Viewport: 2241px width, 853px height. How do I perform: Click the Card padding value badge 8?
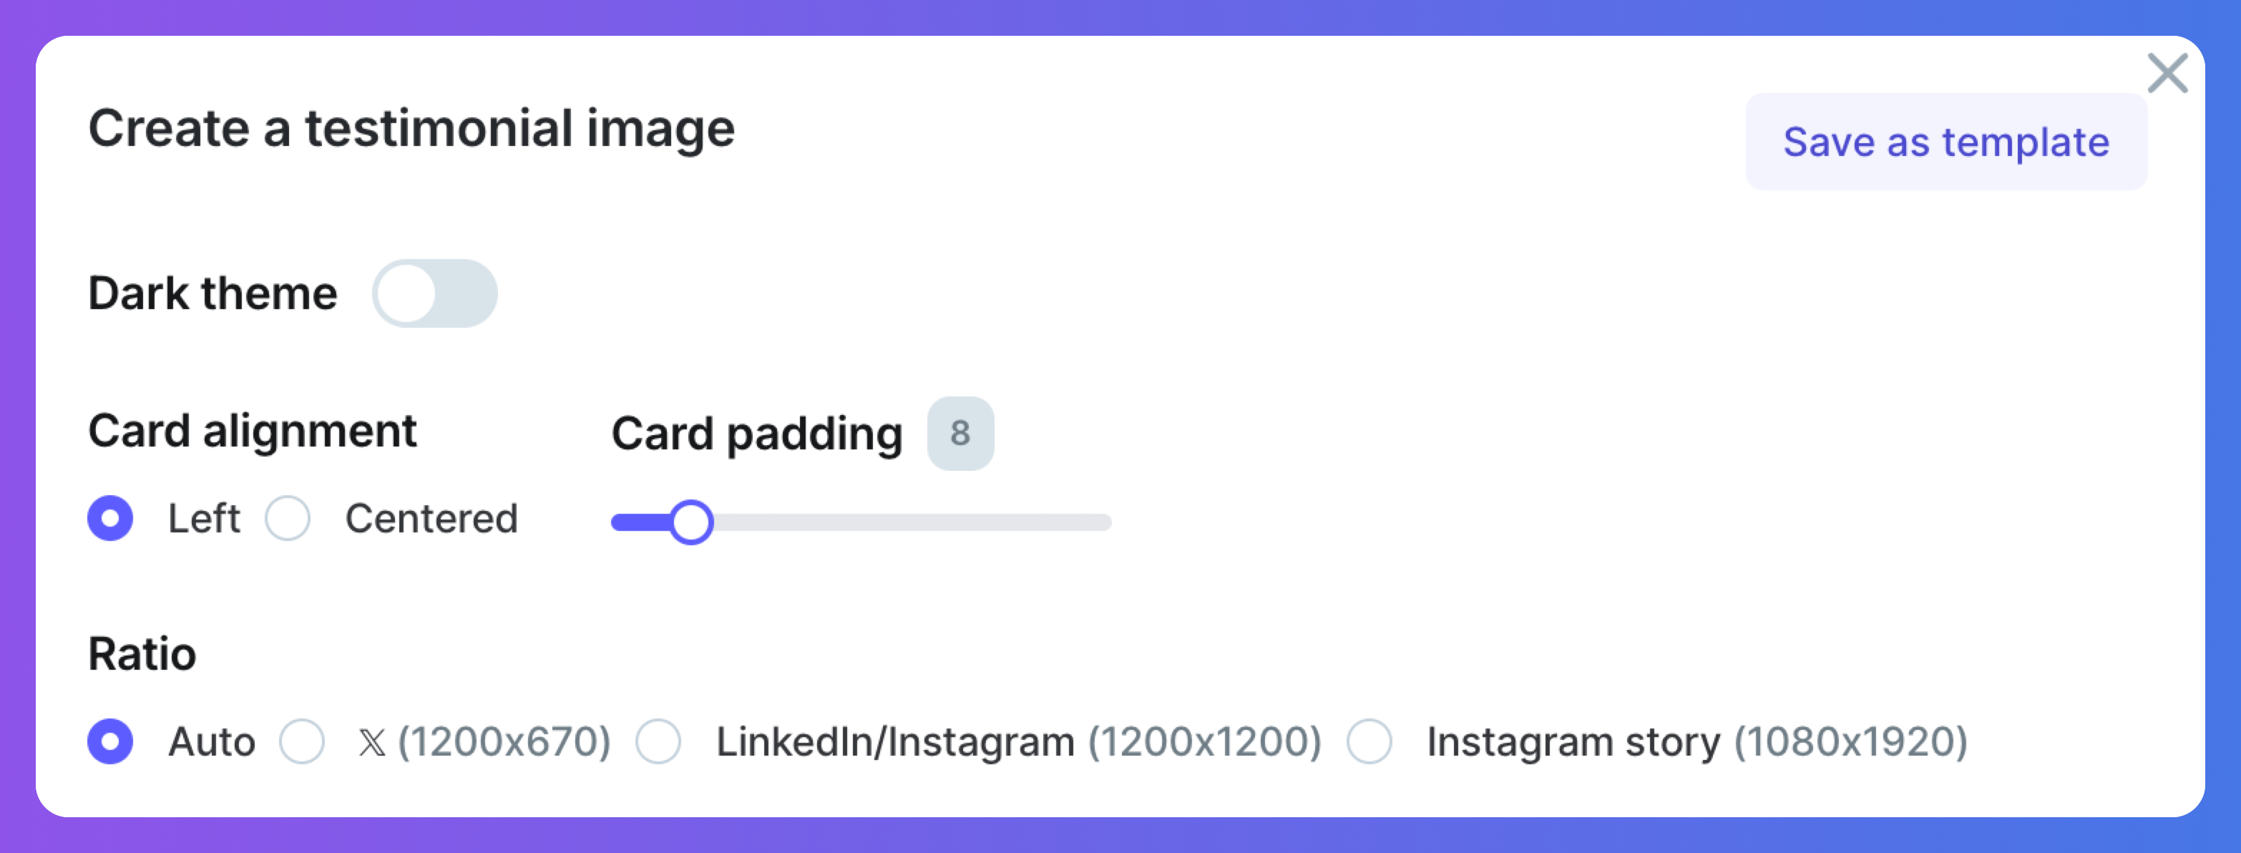click(x=960, y=434)
